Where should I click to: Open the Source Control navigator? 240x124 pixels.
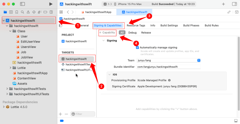click(x=11, y=12)
